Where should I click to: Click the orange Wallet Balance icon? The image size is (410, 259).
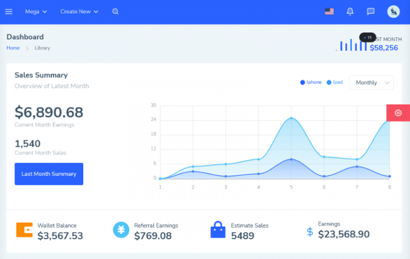pos(25,230)
